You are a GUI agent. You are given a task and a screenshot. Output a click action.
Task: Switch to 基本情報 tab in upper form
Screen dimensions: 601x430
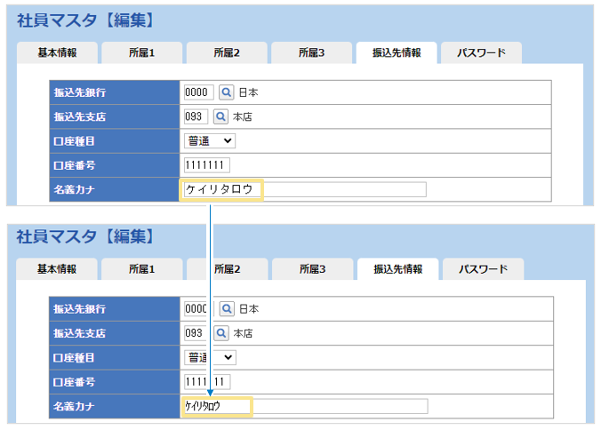tap(57, 53)
